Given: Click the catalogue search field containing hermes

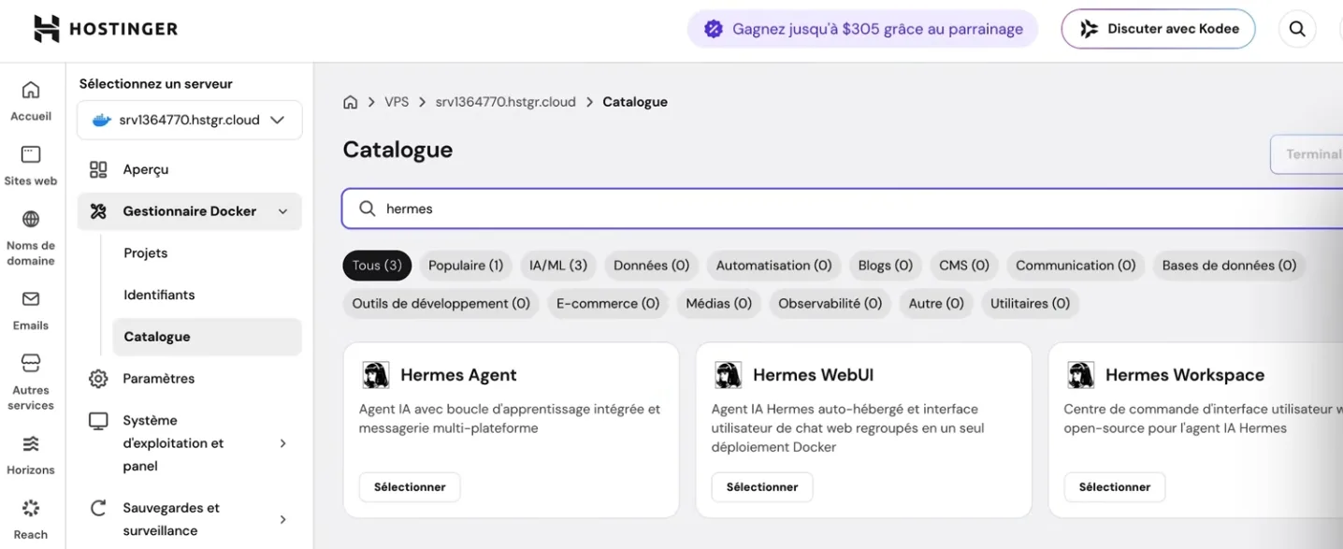Looking at the screenshot, I should (843, 209).
